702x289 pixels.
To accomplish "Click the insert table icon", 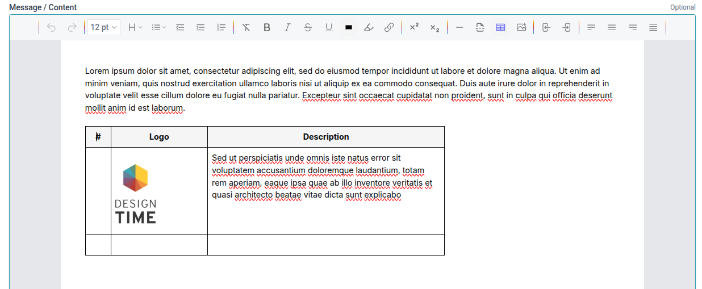I will tap(500, 27).
